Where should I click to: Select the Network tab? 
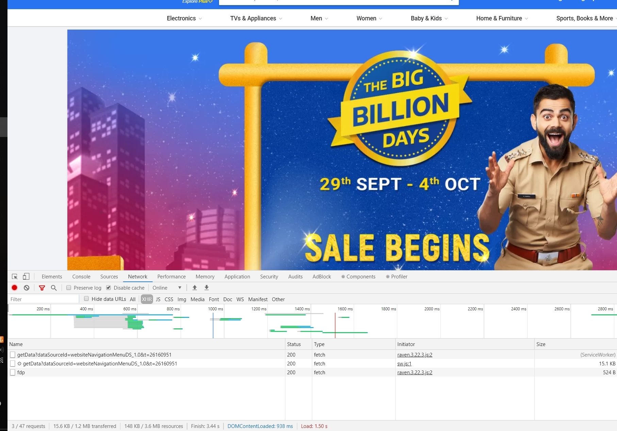pyautogui.click(x=138, y=277)
